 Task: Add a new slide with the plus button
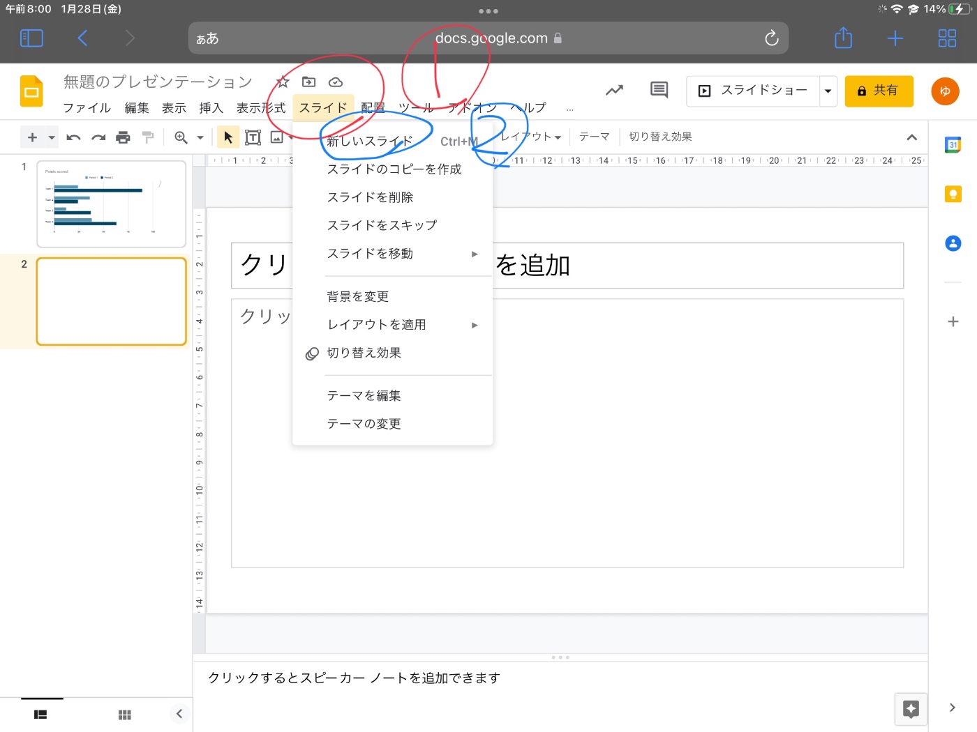(32, 137)
